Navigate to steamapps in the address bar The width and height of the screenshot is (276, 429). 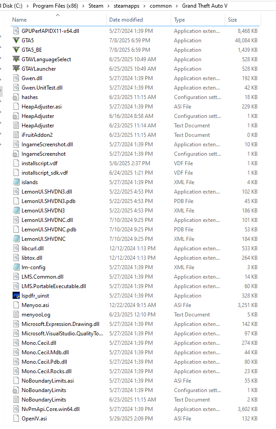tap(126, 6)
